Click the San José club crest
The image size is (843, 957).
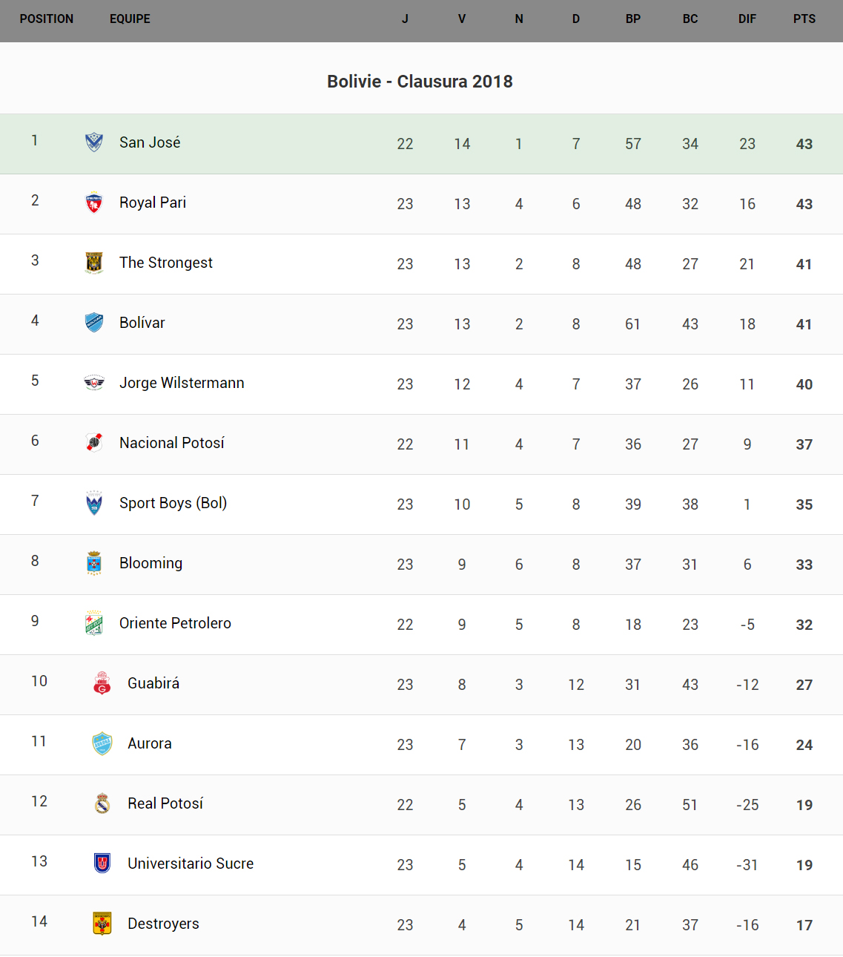coord(94,142)
